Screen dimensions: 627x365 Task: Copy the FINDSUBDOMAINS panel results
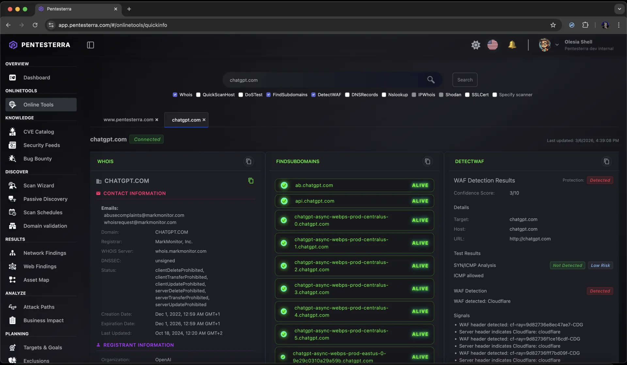(x=427, y=161)
